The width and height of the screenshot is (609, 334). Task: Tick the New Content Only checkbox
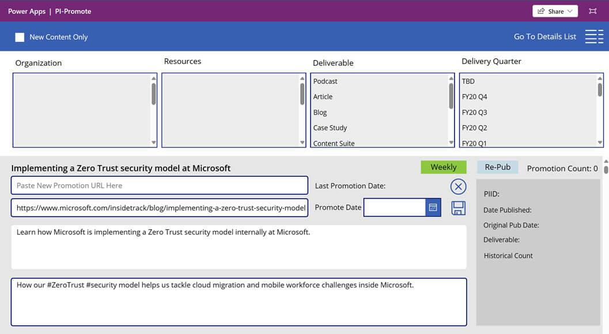[20, 37]
